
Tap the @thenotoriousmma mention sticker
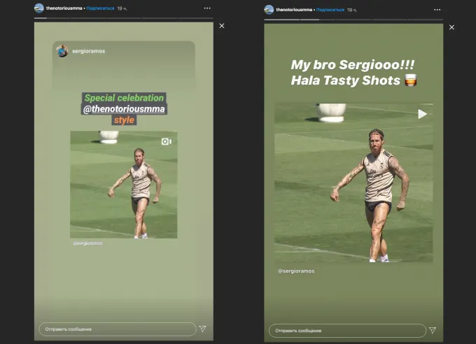click(x=125, y=109)
